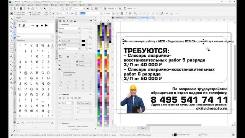Image resolution: width=245 pixels, height=138 pixels.
Task: Click the background fill black color swatch
Action: coord(83,45)
